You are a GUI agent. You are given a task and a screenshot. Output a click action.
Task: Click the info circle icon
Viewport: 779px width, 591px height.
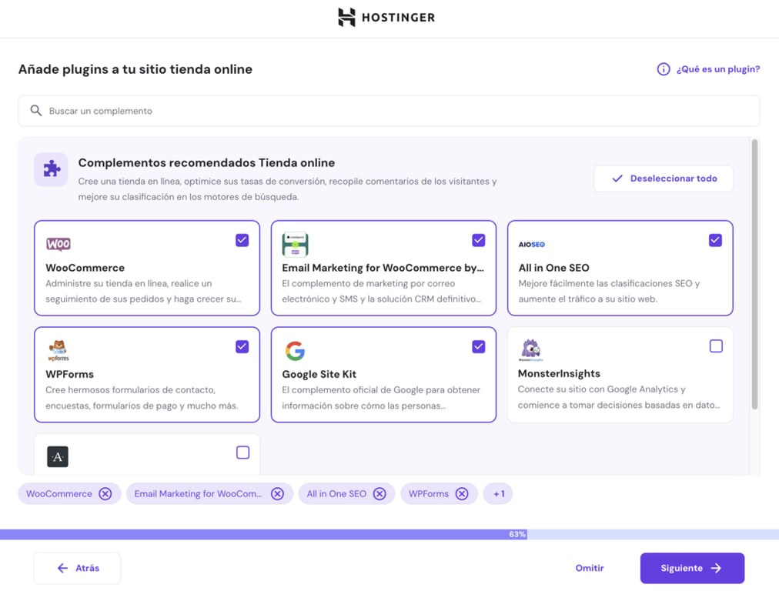tap(664, 69)
